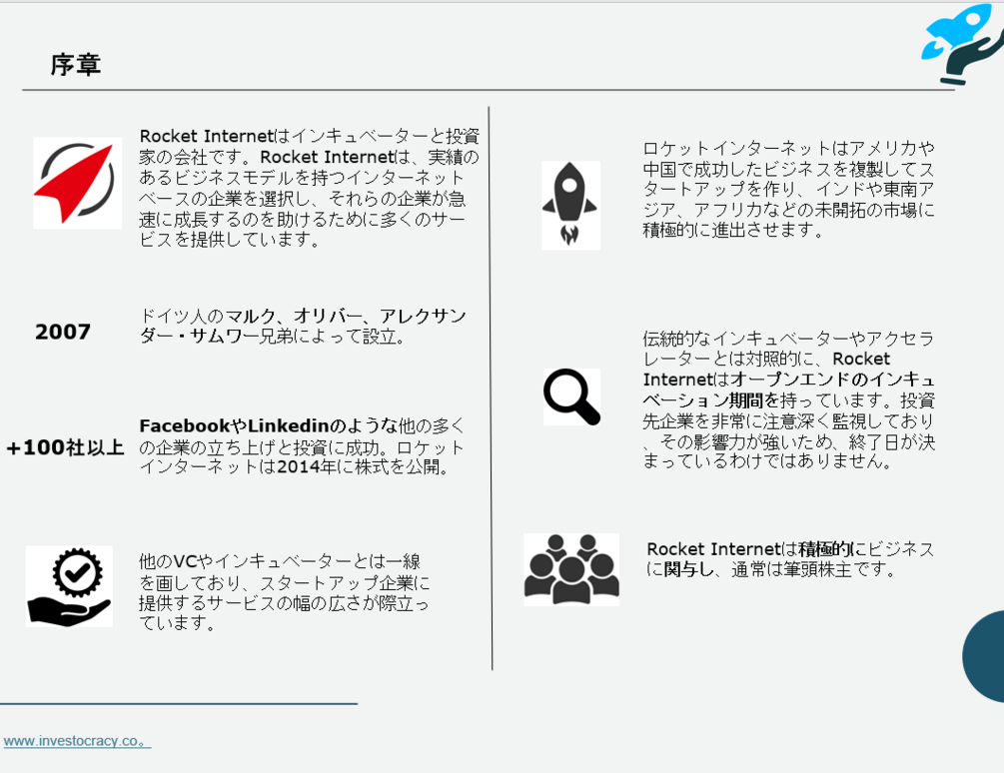This screenshot has height=773, width=1004.
Task: Click the paragraph starting '伝統的なインキュベーター'
Action: tap(789, 399)
